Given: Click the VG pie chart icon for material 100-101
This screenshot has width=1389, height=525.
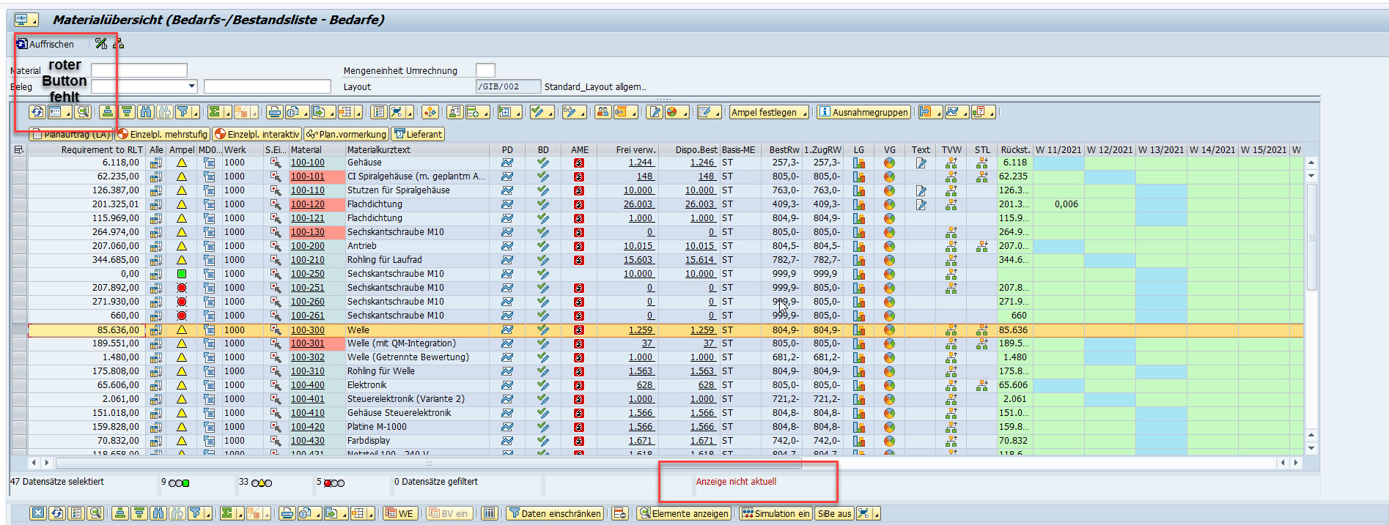Looking at the screenshot, I should (x=889, y=177).
